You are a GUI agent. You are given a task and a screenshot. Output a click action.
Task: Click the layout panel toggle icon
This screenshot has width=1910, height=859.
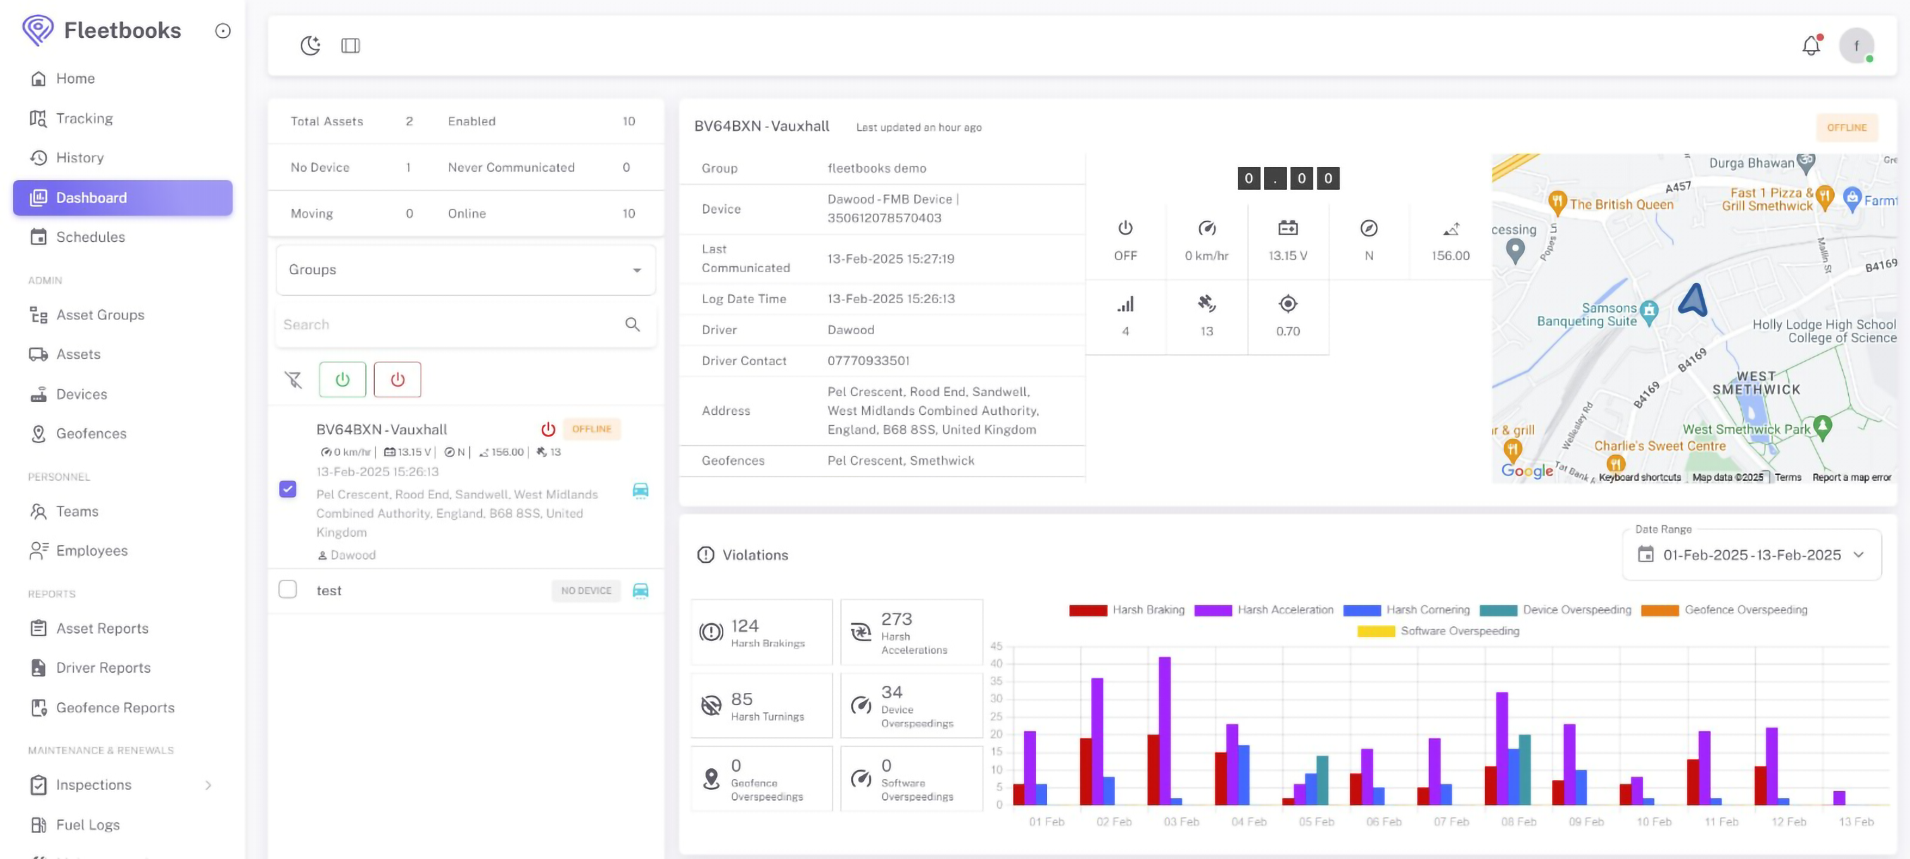point(351,46)
